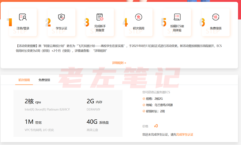This screenshot has height=145, width=241.
Task: Click the VPC专有网络, I/O 优化 text
Action: pyautogui.click(x=39, y=130)
